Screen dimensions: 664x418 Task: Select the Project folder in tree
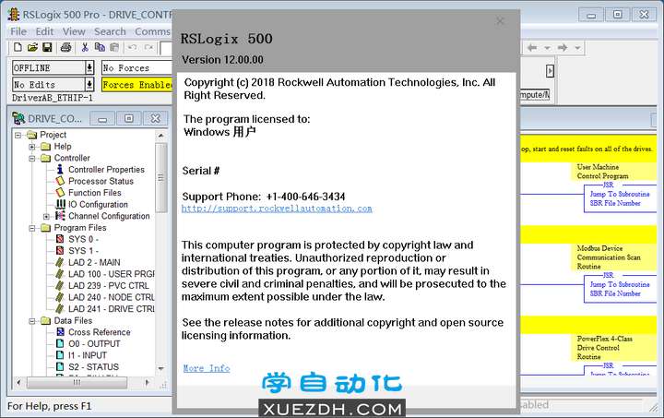point(47,135)
